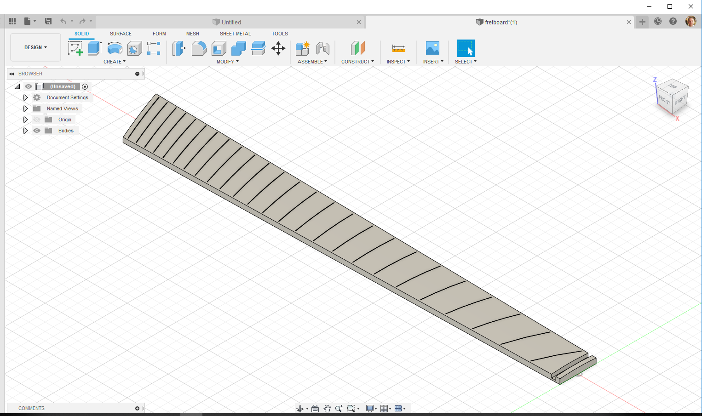Switch to the SHEET METAL tab
This screenshot has width=702, height=416.
pyautogui.click(x=236, y=34)
